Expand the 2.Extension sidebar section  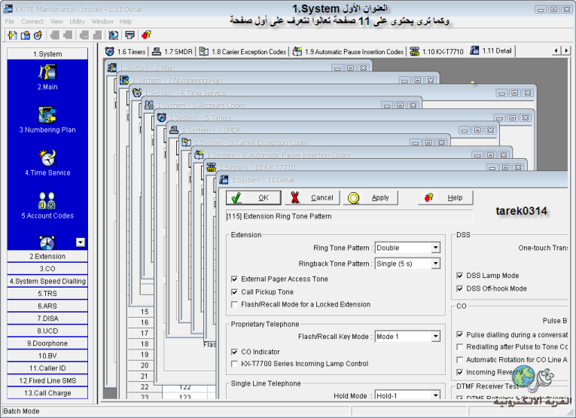(47, 256)
